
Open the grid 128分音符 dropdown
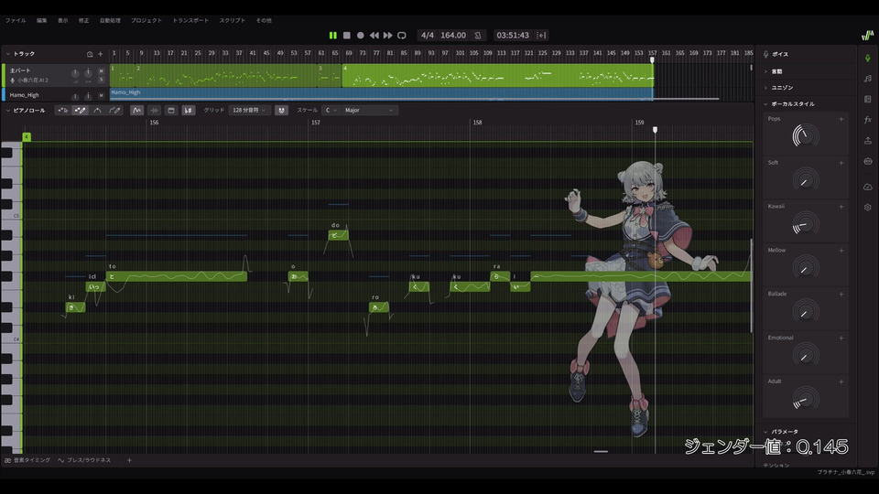pyautogui.click(x=249, y=110)
